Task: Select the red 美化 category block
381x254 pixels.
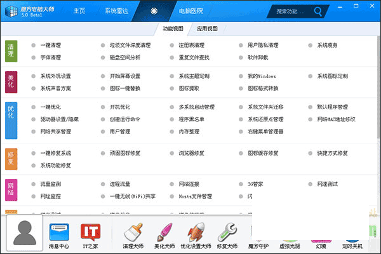Action: (x=11, y=82)
